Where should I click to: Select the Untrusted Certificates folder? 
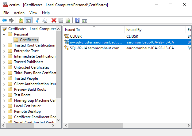tap(31, 67)
